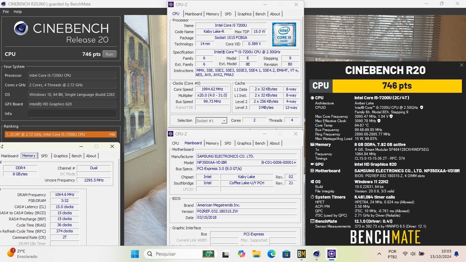Show hidden system tray icons chevron
Image resolution: width=466 pixels, height=262 pixels.
point(379,254)
